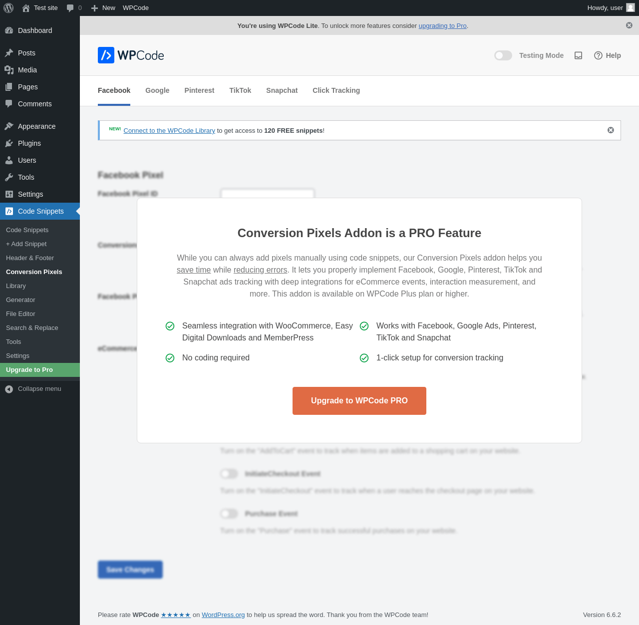Enable the Testing Mode toggle

coord(503,55)
